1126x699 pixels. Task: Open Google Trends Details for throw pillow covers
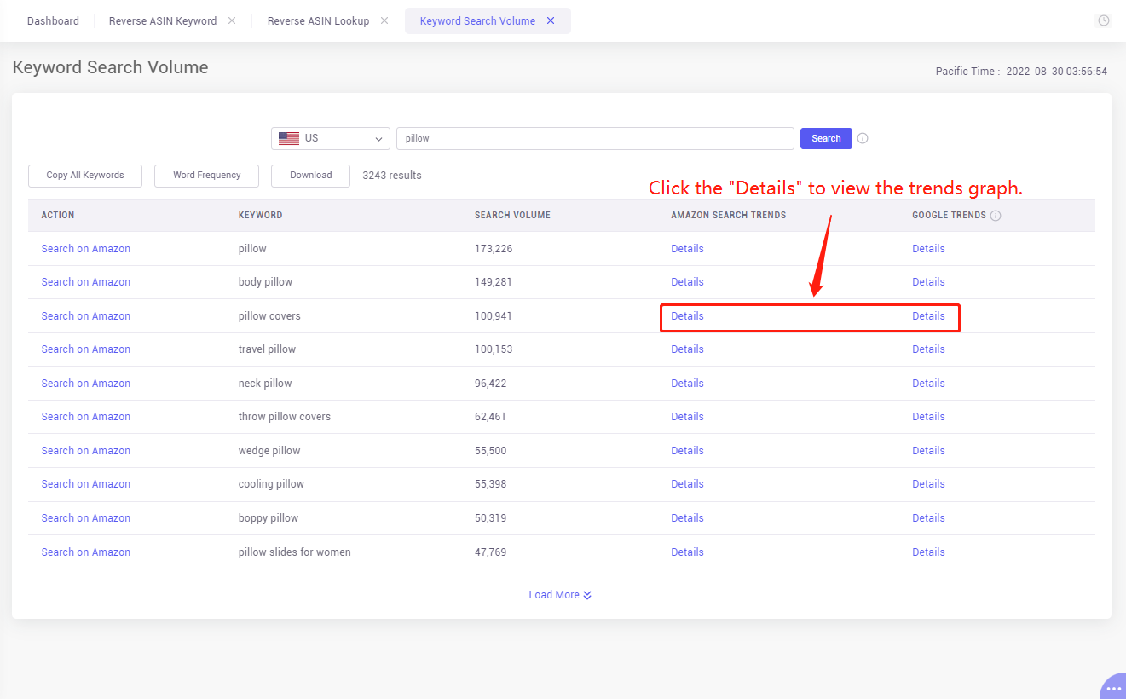tap(928, 417)
